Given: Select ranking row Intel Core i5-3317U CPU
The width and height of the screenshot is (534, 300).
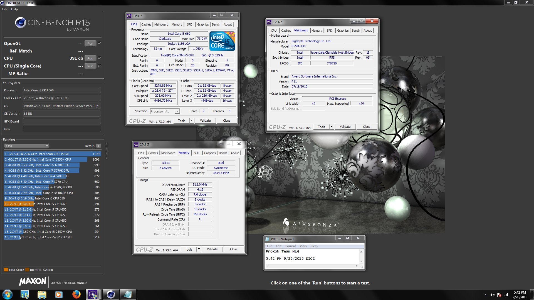Looking at the screenshot, I should tap(52, 237).
